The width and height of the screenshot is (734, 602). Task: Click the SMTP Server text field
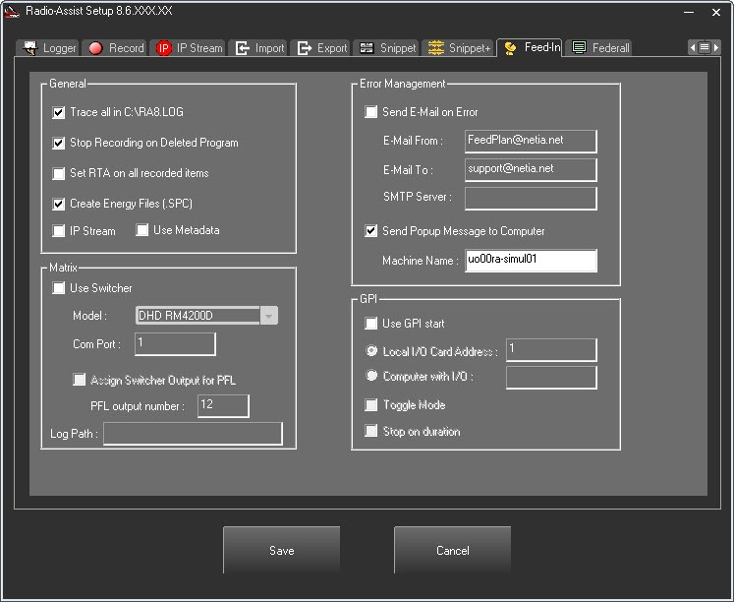click(x=531, y=198)
